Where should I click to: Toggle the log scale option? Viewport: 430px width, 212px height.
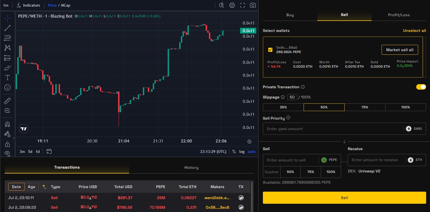[242, 152]
